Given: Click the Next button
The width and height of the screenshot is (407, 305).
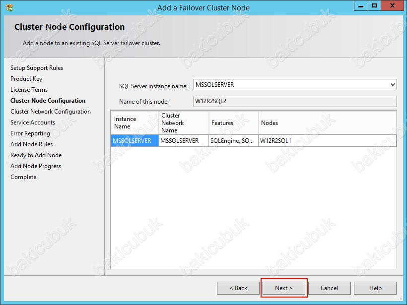Looking at the screenshot, I should 284,288.
